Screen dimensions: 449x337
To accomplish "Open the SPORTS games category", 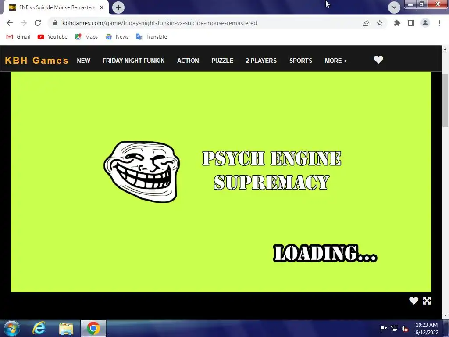I will click(x=301, y=61).
